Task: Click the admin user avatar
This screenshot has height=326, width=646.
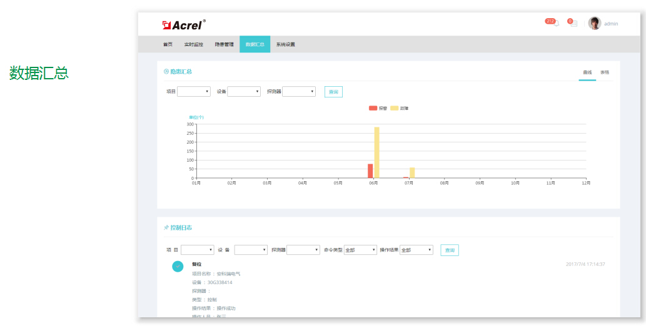Action: coord(595,24)
